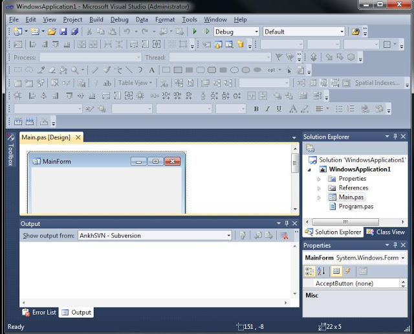This screenshot has height=334, width=414.
Task: Click the New Project icon
Action: coord(18,32)
